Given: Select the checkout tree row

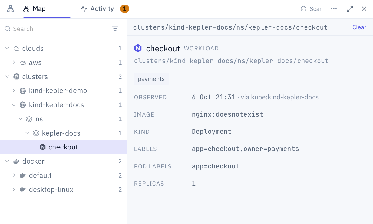Looking at the screenshot, I should (x=63, y=147).
